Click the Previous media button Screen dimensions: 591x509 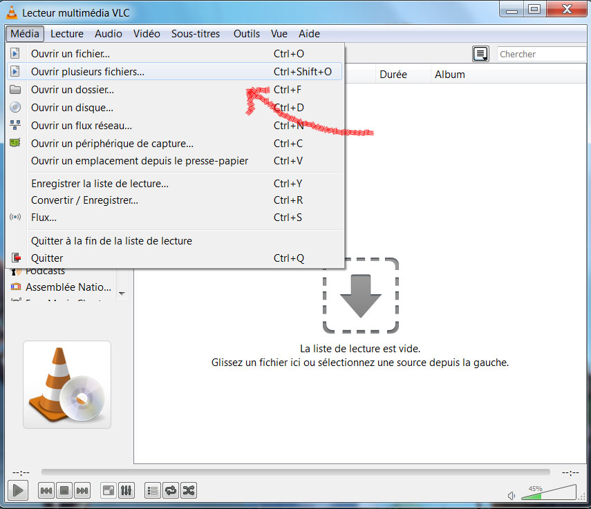point(46,490)
